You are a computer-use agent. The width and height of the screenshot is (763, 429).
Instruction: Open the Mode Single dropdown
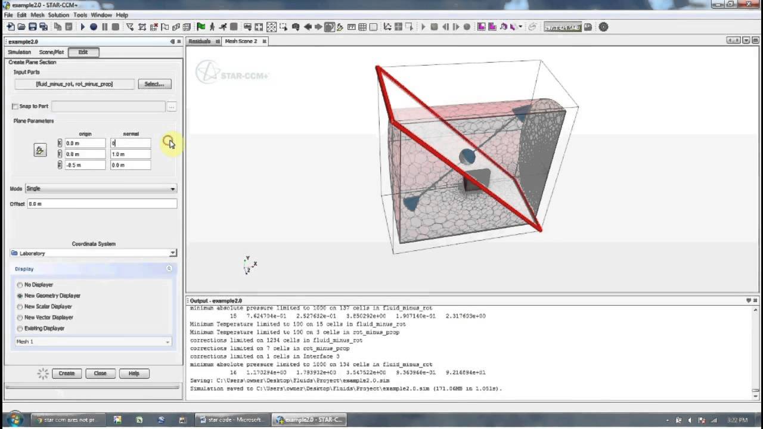pyautogui.click(x=101, y=189)
